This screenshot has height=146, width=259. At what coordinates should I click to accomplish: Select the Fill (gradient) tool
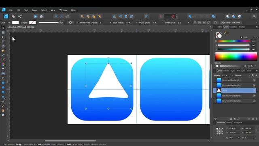3,64
